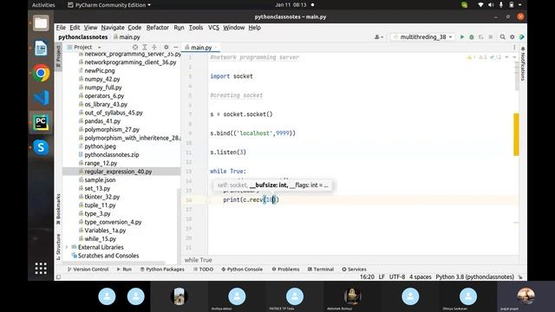The height and width of the screenshot is (312, 555).
Task: Open Python 3.8 interpreter selector
Action: pos(474,277)
